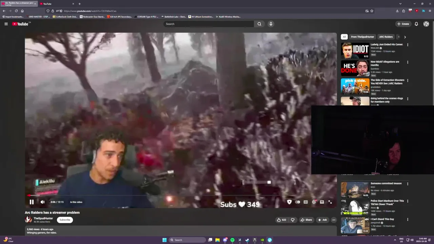This screenshot has height=244, width=434.
Task: Enter fullscreen mode
Action: click(330, 202)
